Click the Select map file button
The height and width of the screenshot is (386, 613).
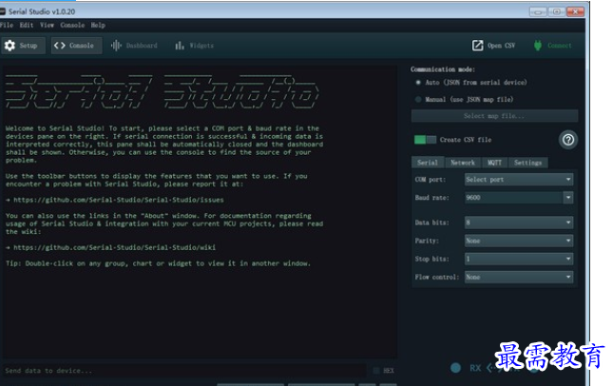pos(494,116)
